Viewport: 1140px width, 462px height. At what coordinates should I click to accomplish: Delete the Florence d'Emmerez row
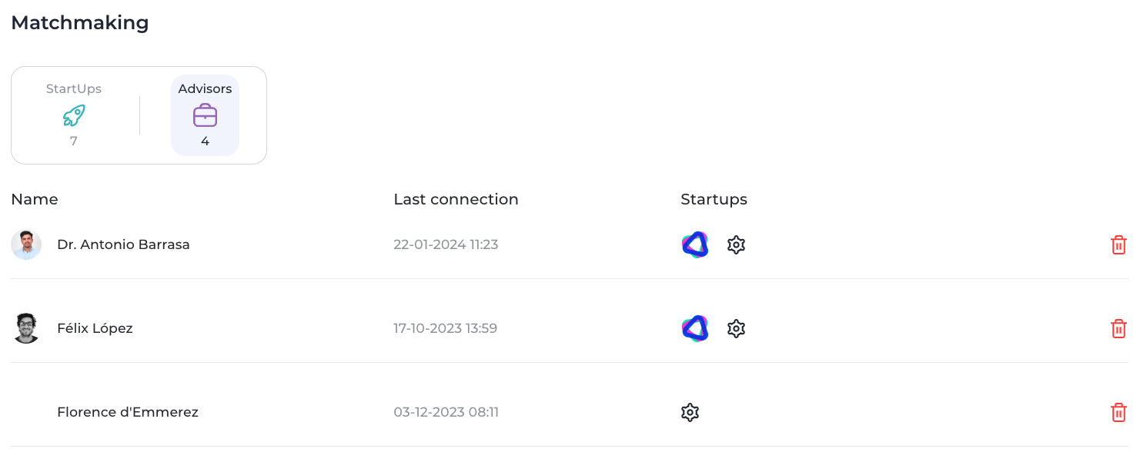[x=1118, y=413]
